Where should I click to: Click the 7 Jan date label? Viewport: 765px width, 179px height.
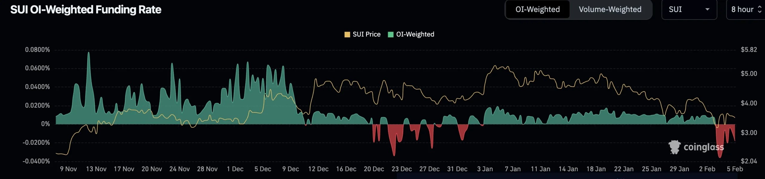513,169
